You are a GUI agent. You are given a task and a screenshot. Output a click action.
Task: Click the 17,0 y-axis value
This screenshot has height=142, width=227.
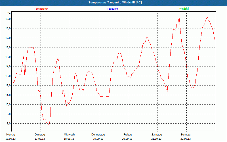(8, 38)
